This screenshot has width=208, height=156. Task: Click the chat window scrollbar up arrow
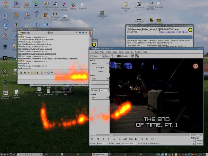pos(90,36)
